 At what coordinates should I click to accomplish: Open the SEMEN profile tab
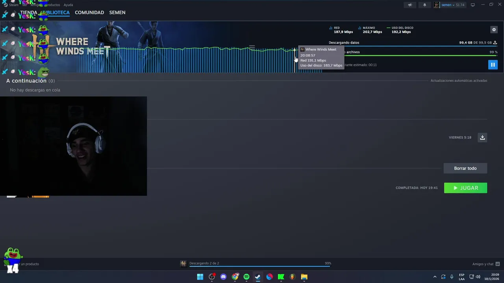point(117,13)
